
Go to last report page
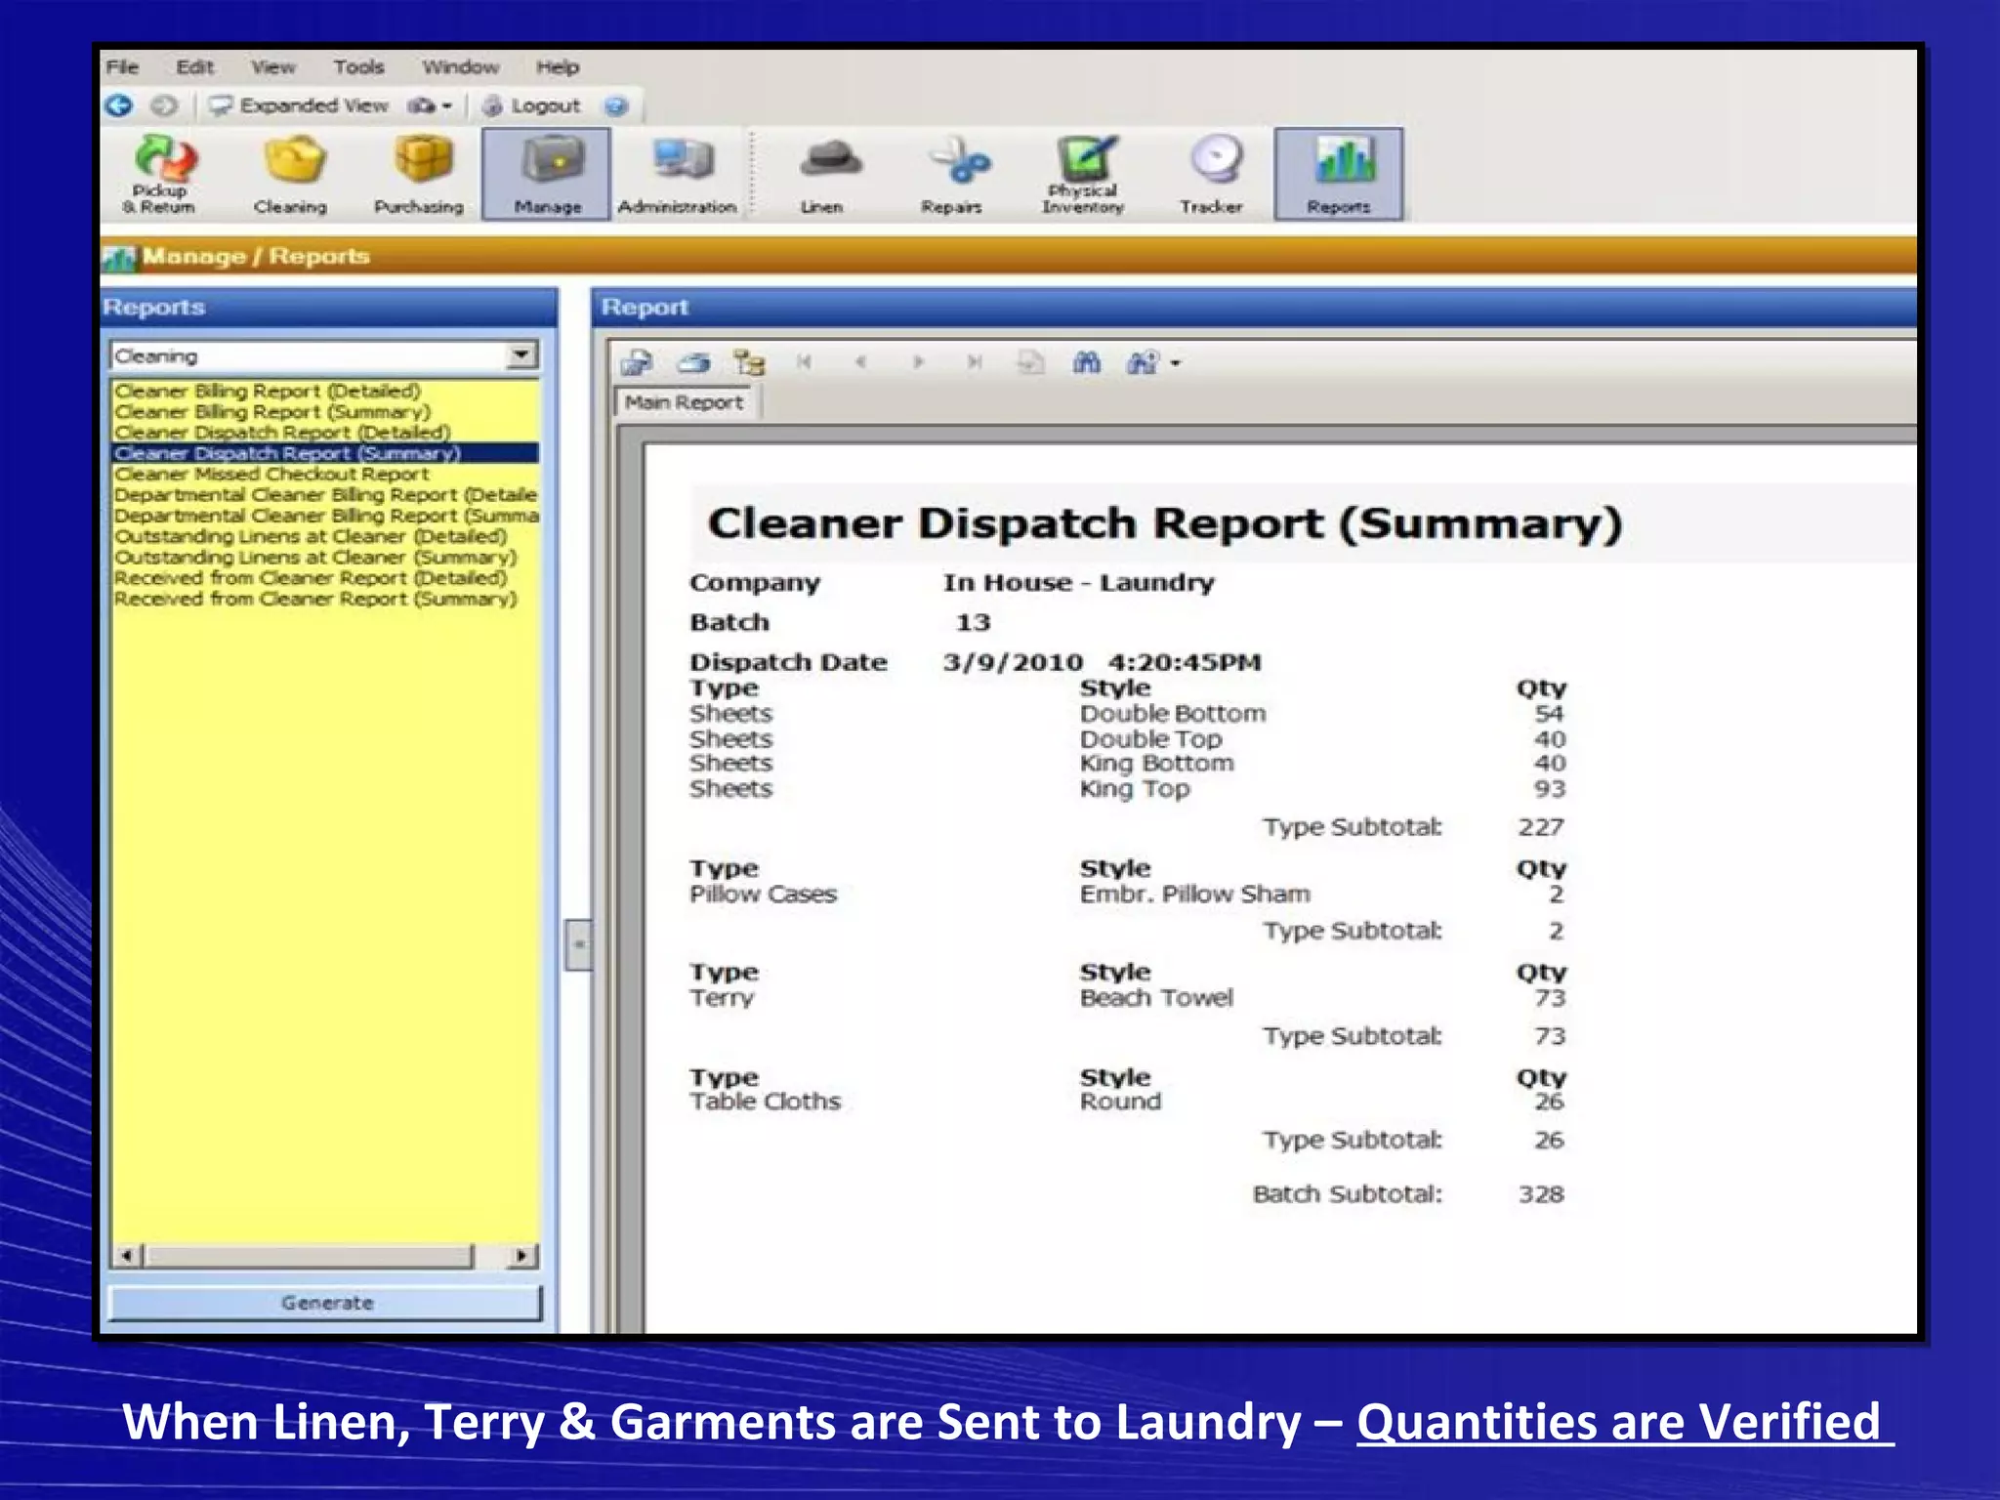[x=974, y=362]
